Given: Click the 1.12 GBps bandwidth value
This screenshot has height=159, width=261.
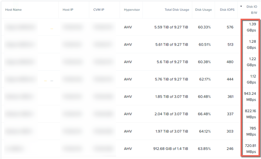Looking at the screenshot, I should [251, 79].
